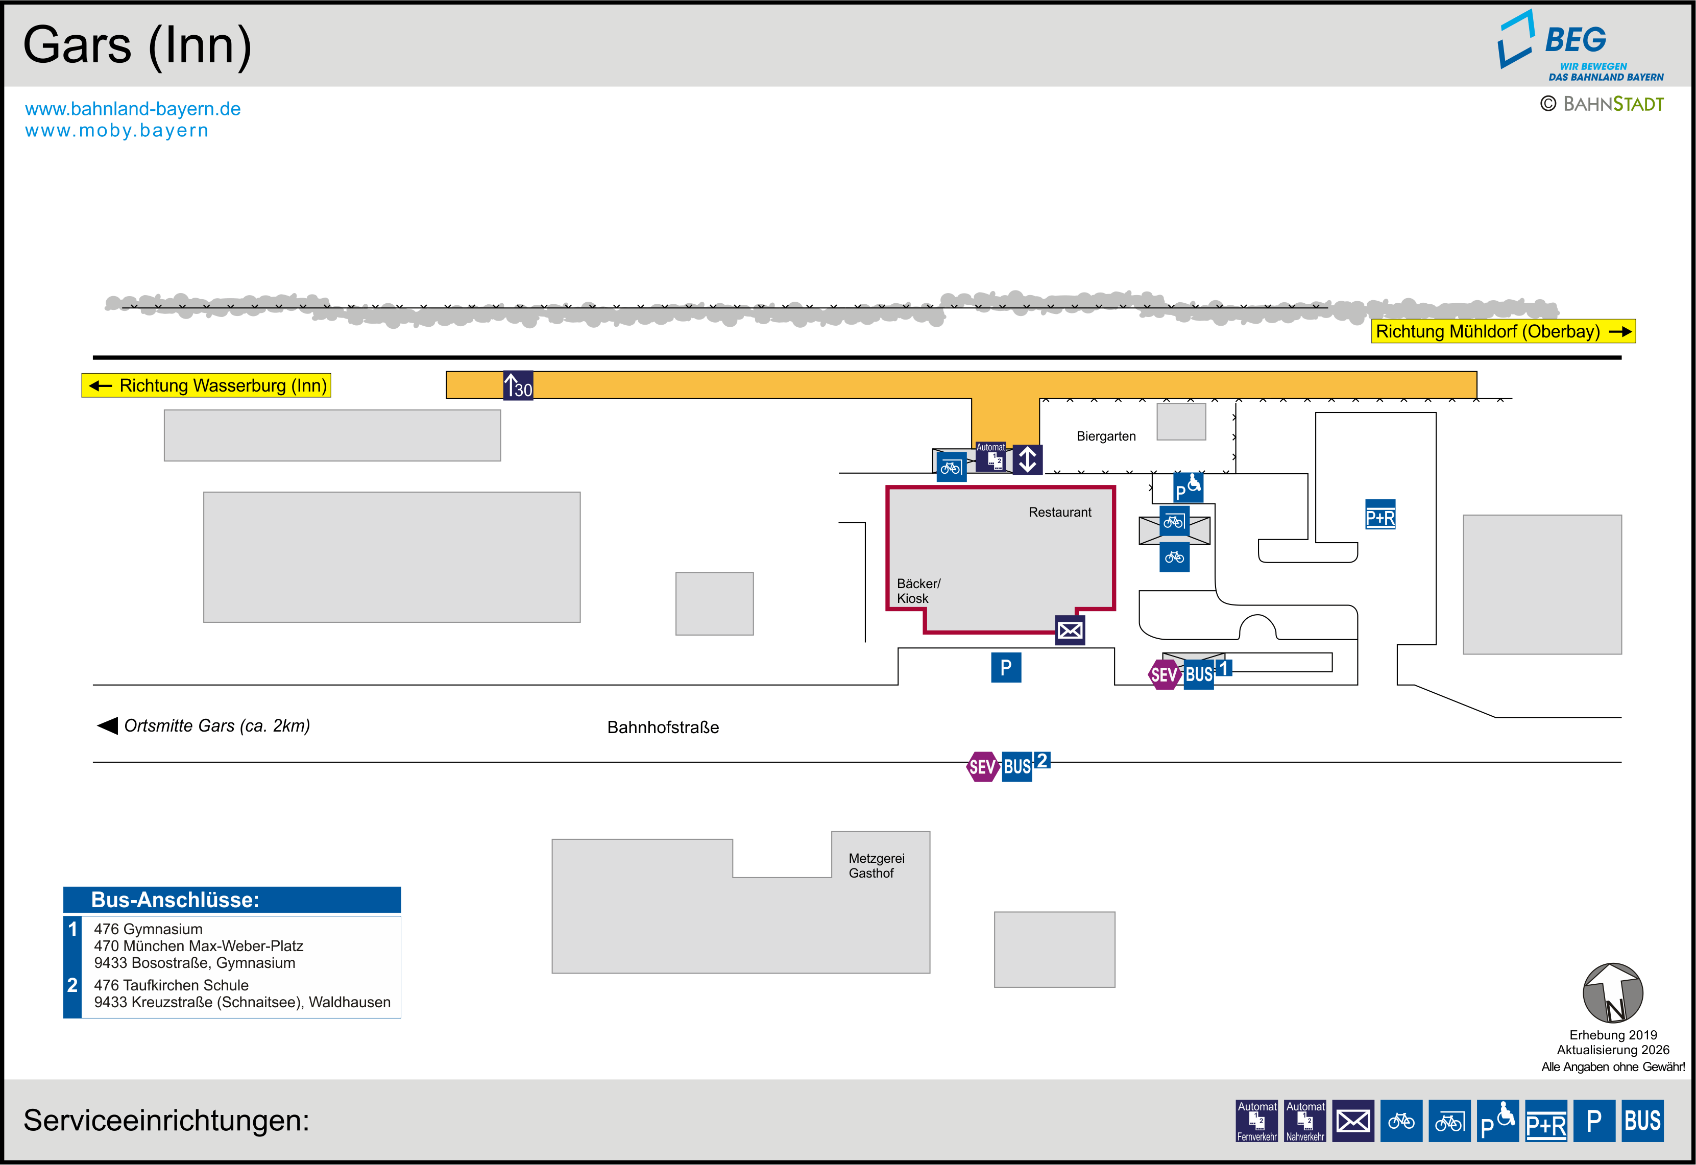Click the P parking icon below the Restaurant building
Image resolution: width=1696 pixels, height=1165 pixels.
1006,667
